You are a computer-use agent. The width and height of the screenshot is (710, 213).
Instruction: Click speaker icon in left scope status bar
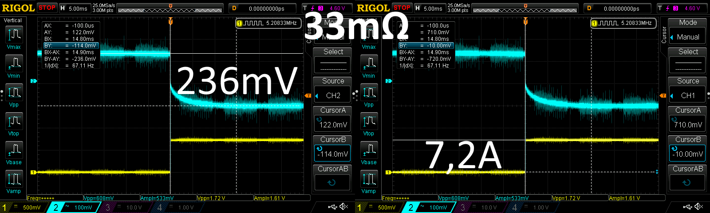tap(344, 207)
